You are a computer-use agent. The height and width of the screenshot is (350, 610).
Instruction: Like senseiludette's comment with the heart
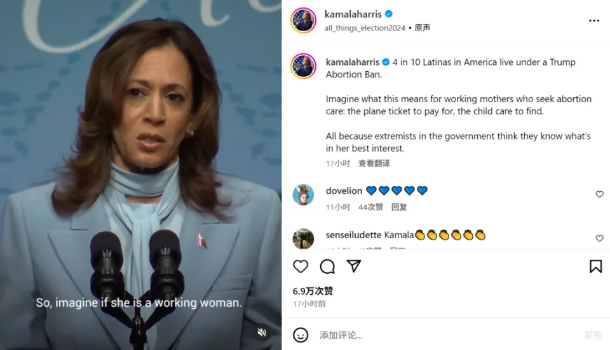pos(599,238)
